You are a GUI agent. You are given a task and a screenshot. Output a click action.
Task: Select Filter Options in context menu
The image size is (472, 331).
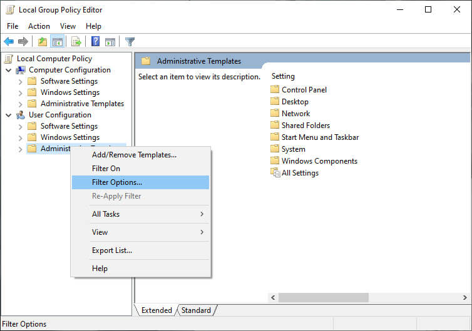click(x=141, y=182)
